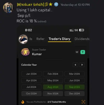Open the Refer tab
Viewport: 104px width, 105px height.
click(x=40, y=39)
